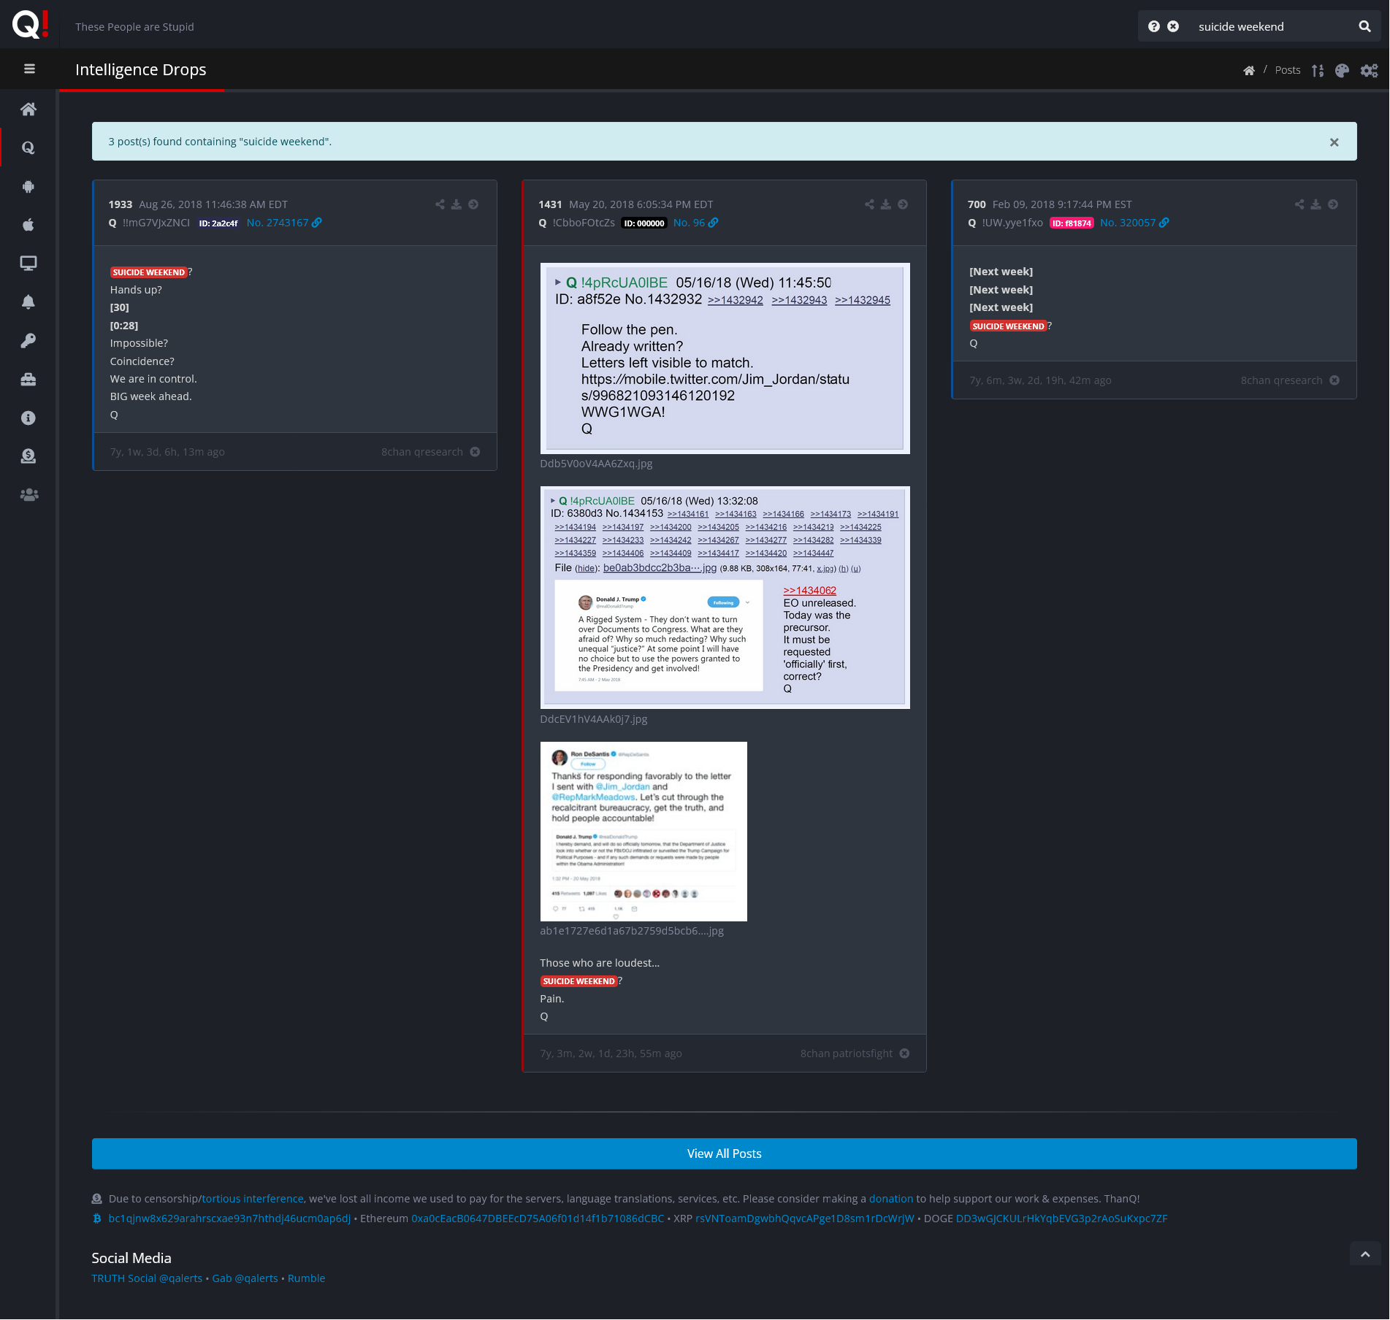Screen dimensions: 1390x1320
Task: Select the Q posts sidebar icon
Action: (x=28, y=147)
